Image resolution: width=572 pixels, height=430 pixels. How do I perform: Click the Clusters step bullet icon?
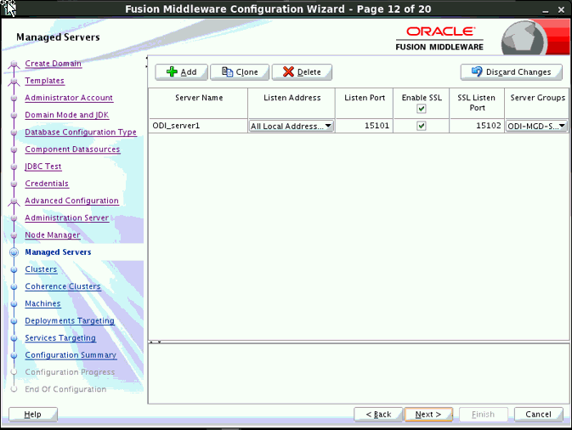(x=14, y=269)
